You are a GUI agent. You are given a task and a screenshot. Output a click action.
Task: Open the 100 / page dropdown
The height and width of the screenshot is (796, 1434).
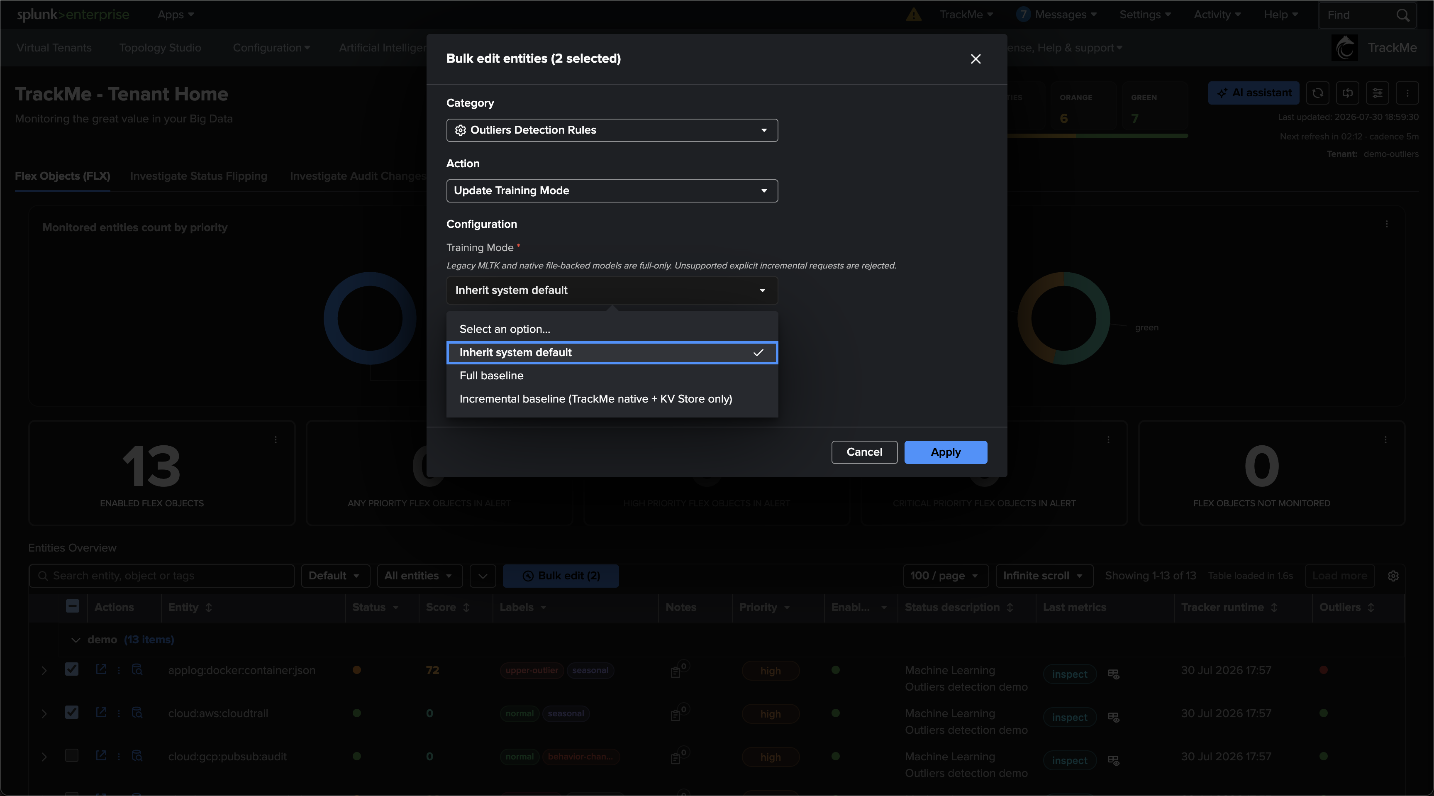pyautogui.click(x=945, y=576)
